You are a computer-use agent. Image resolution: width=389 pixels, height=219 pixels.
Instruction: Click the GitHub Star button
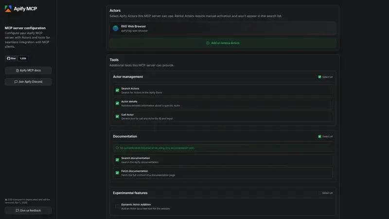11,58
